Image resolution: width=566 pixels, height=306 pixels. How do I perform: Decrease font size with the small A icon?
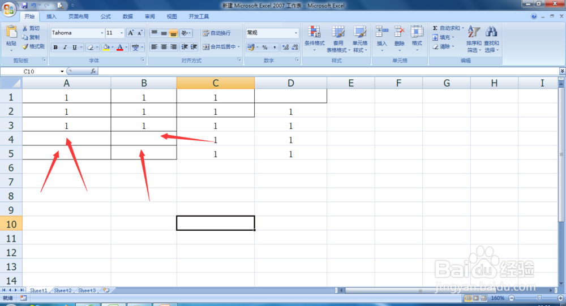point(140,33)
